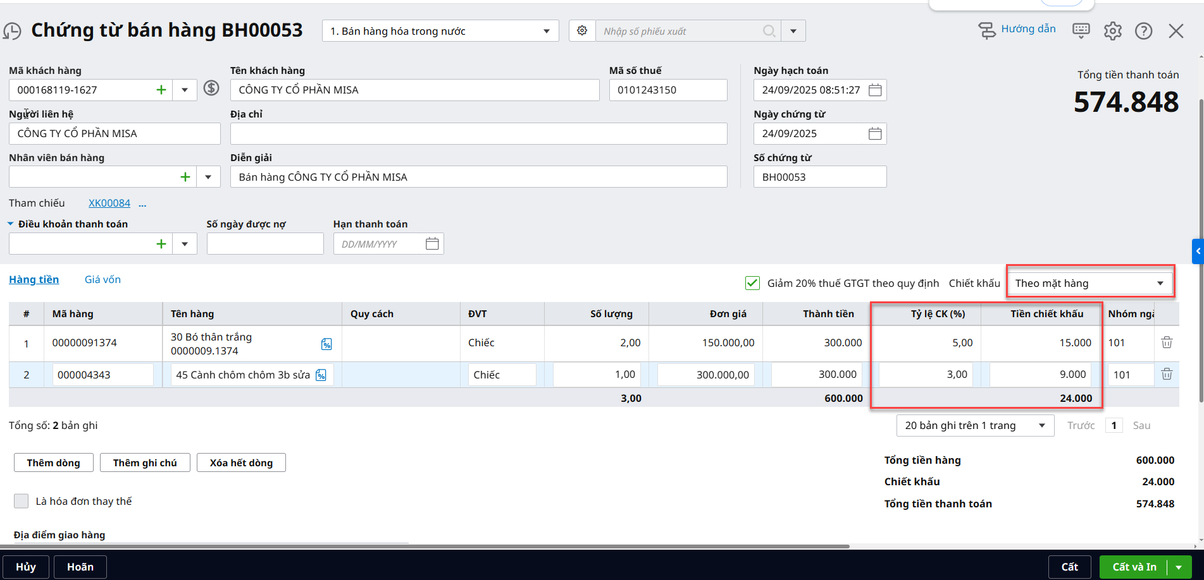Collapse the Điều khoản thanh toán section
The height and width of the screenshot is (580, 1204).
point(11,224)
